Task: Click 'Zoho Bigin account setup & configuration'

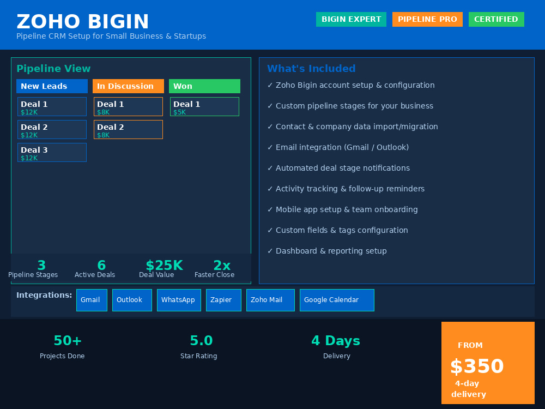Action: click(x=355, y=85)
